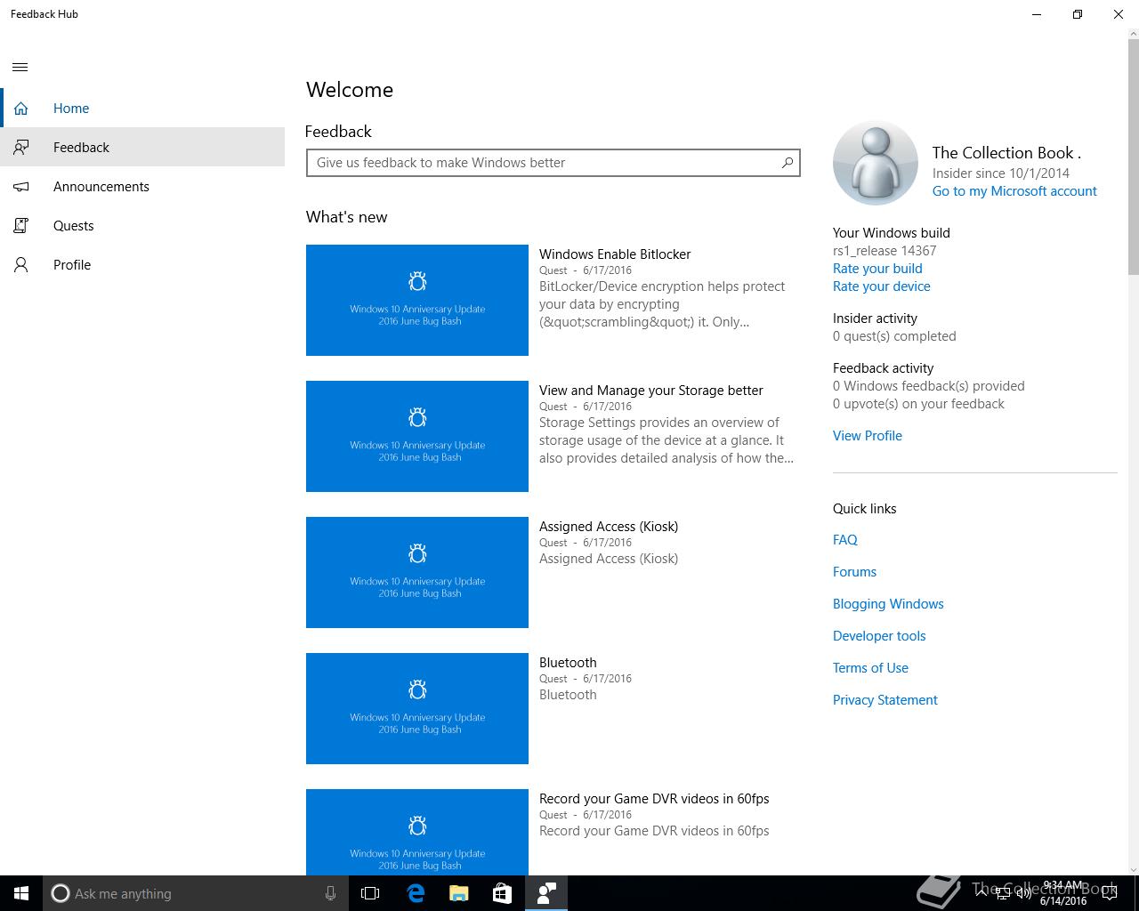Open Quests in the sidebar

click(142, 226)
